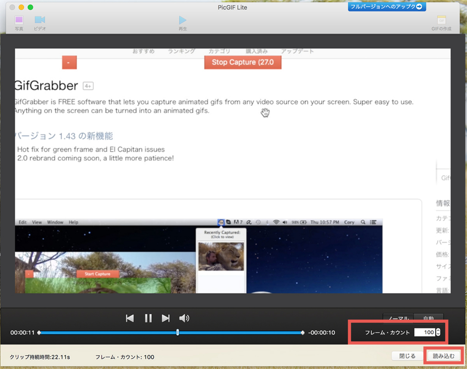Click the カテゴリ tab in video preview
Screen dimensions: 467x369
click(219, 51)
